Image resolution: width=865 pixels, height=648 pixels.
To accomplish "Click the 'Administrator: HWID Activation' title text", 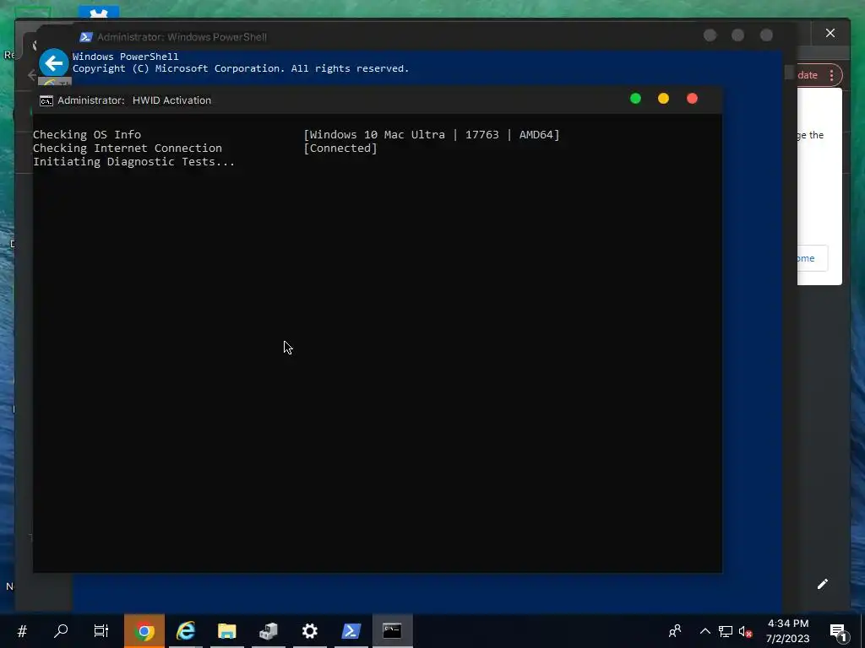I will point(134,100).
